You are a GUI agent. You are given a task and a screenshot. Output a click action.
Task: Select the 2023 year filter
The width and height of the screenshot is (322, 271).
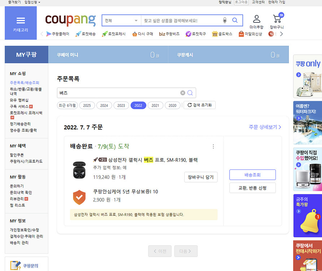tap(121, 106)
